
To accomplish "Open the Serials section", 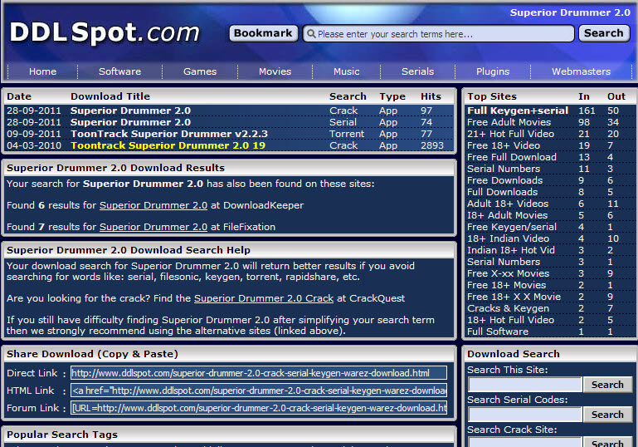I will [417, 71].
